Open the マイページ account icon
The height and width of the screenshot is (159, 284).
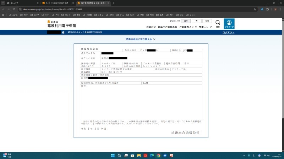tap(229, 24)
